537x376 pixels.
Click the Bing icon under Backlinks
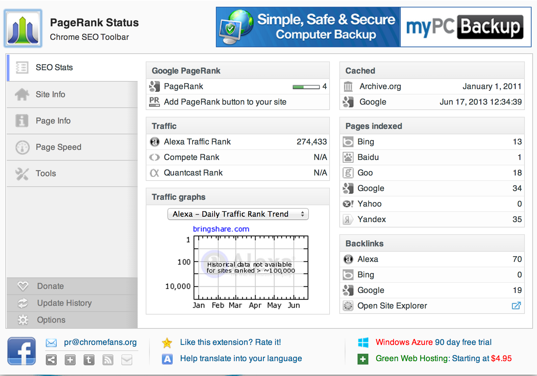coord(348,275)
